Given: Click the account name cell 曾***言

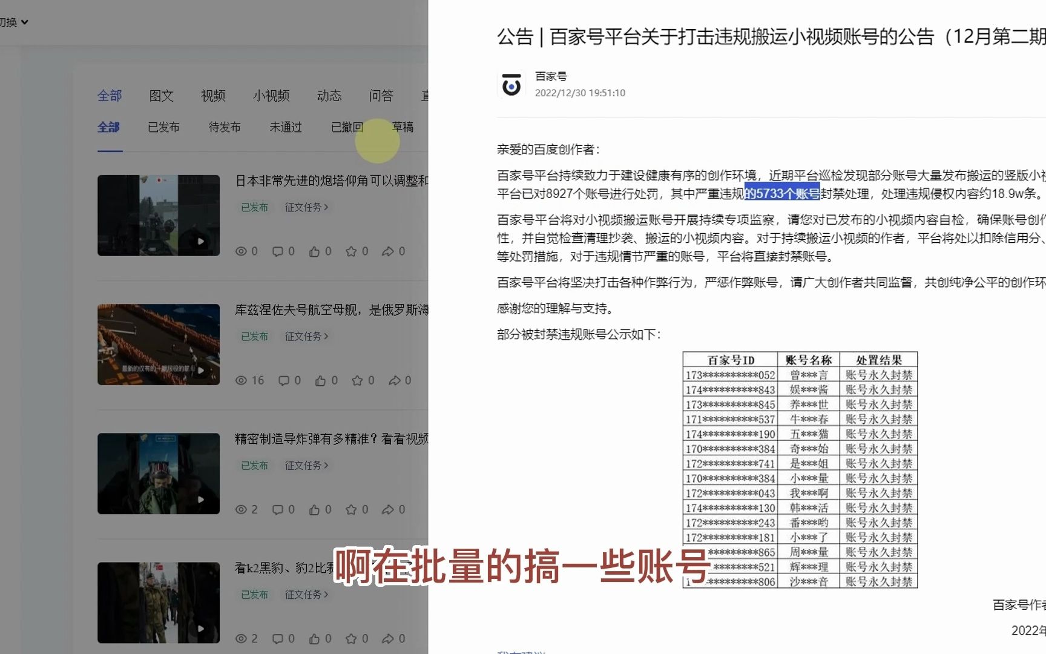Looking at the screenshot, I should pyautogui.click(x=809, y=375).
